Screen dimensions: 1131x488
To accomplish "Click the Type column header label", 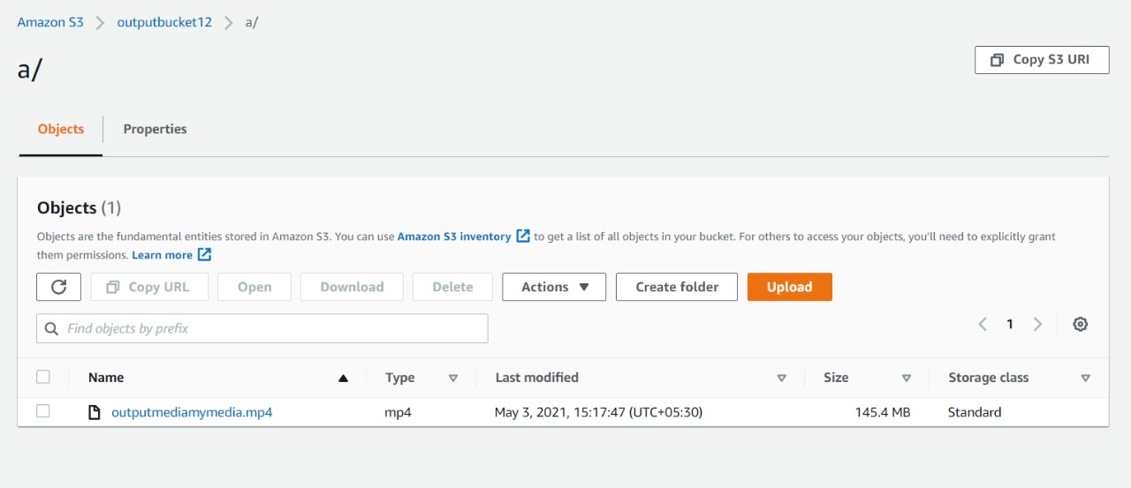I will pos(400,378).
